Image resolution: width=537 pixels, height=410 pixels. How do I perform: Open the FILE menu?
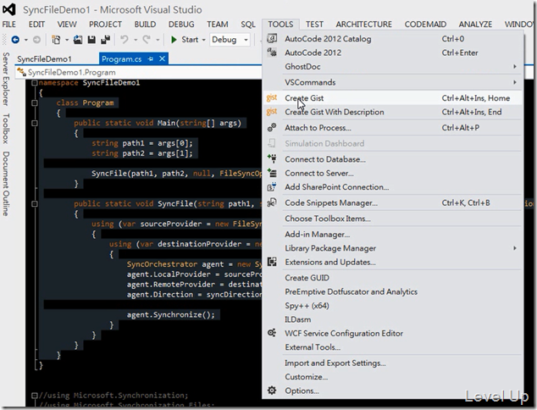[x=9, y=25]
